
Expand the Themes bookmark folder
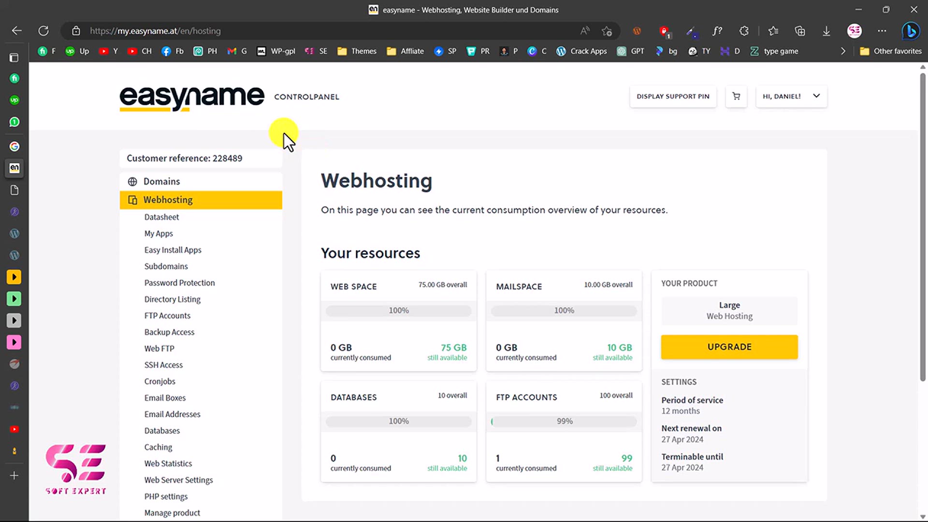tap(357, 51)
